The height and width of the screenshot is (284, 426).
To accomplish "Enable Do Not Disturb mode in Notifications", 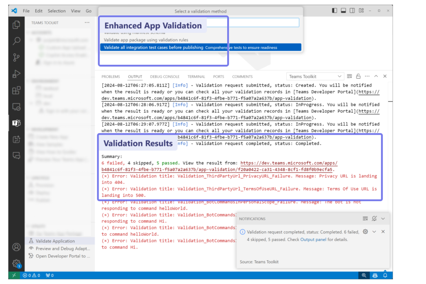I will pos(374,218).
